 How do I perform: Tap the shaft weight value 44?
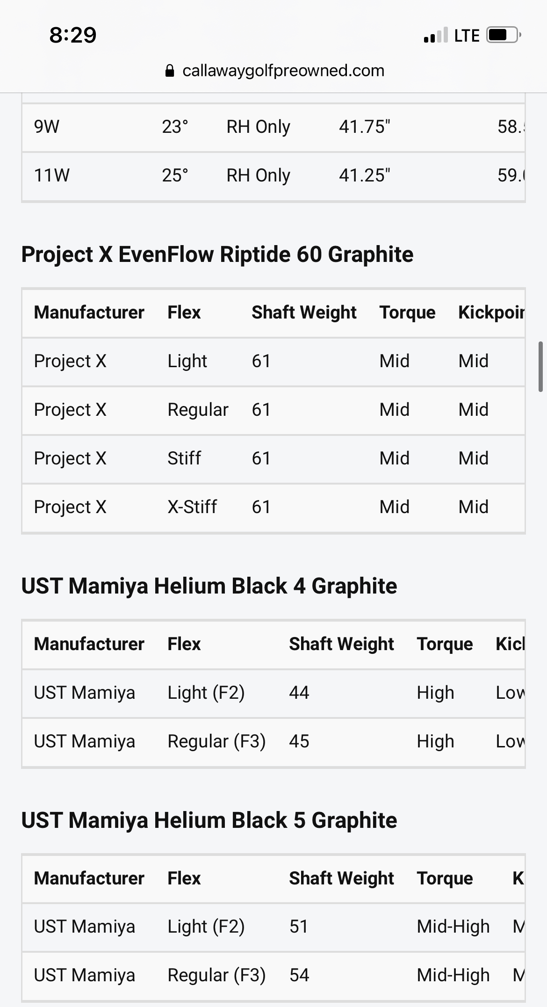[299, 693]
